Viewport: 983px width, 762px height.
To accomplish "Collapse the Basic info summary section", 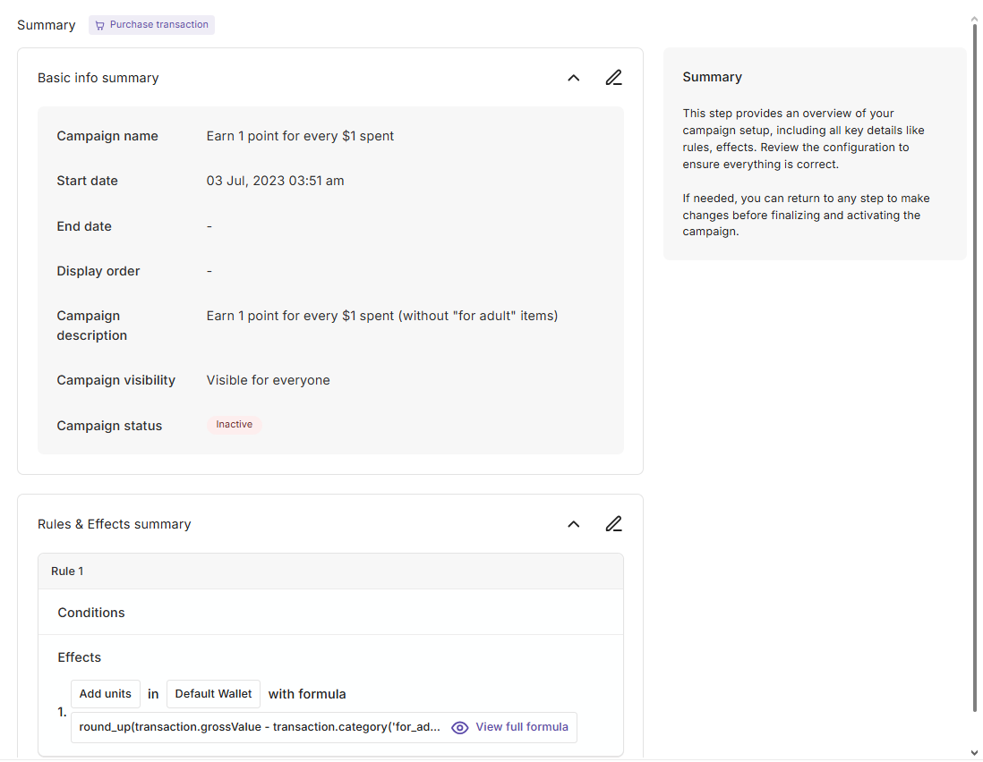I will click(574, 78).
